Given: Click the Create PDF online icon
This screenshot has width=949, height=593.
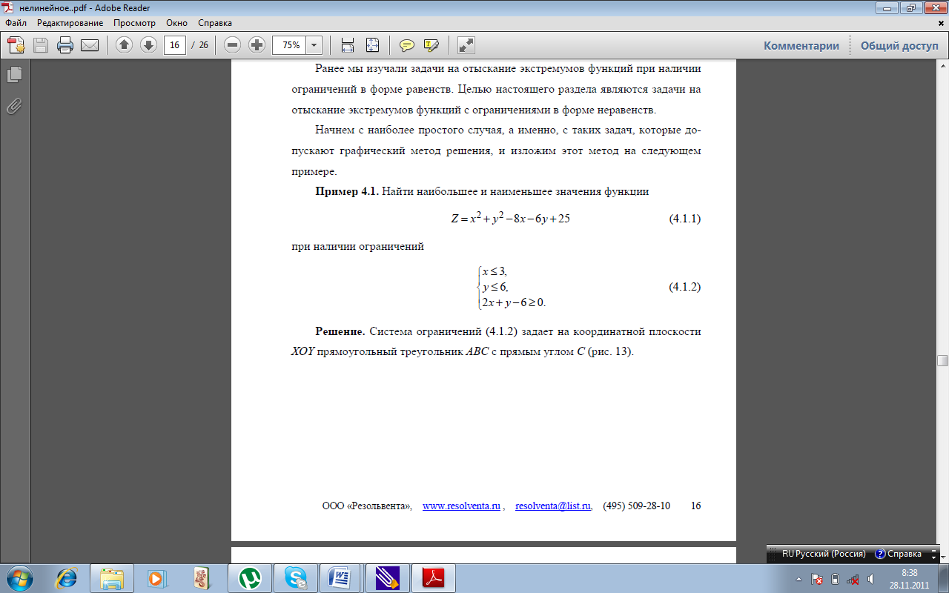Looking at the screenshot, I should pos(16,45).
